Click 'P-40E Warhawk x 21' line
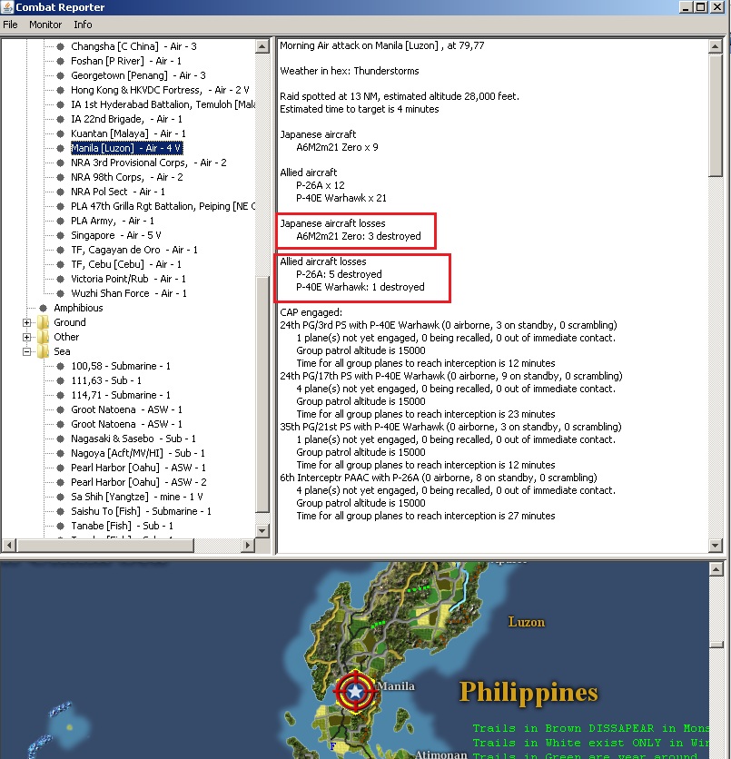 point(341,198)
